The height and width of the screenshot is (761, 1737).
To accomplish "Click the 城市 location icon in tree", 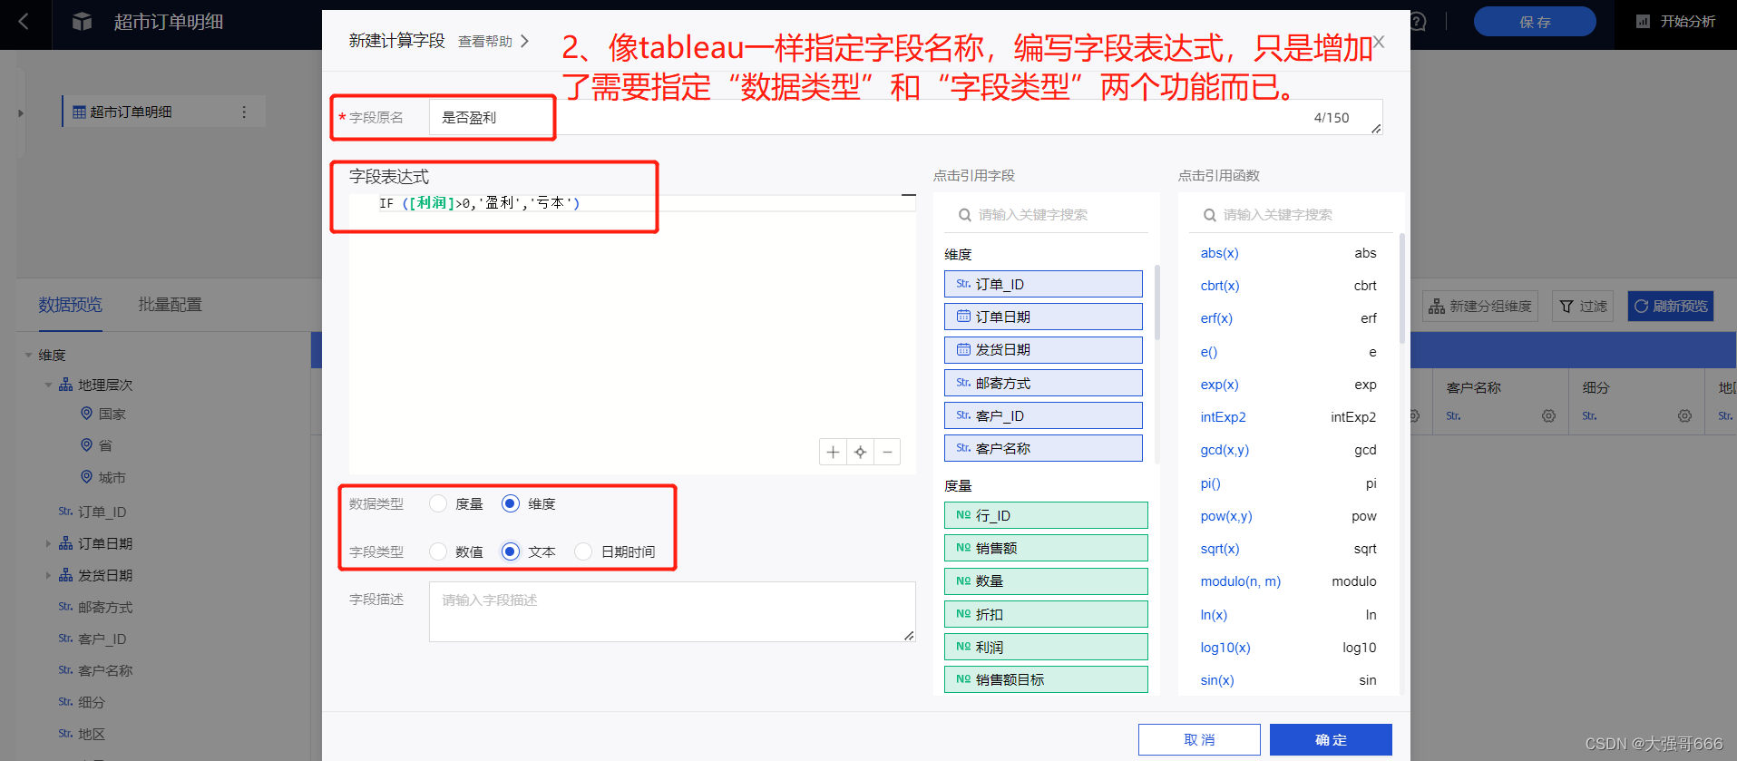I will coord(86,477).
